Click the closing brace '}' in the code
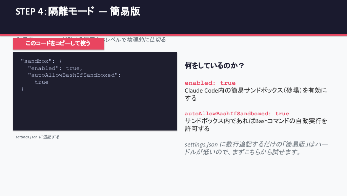 pos(22,89)
